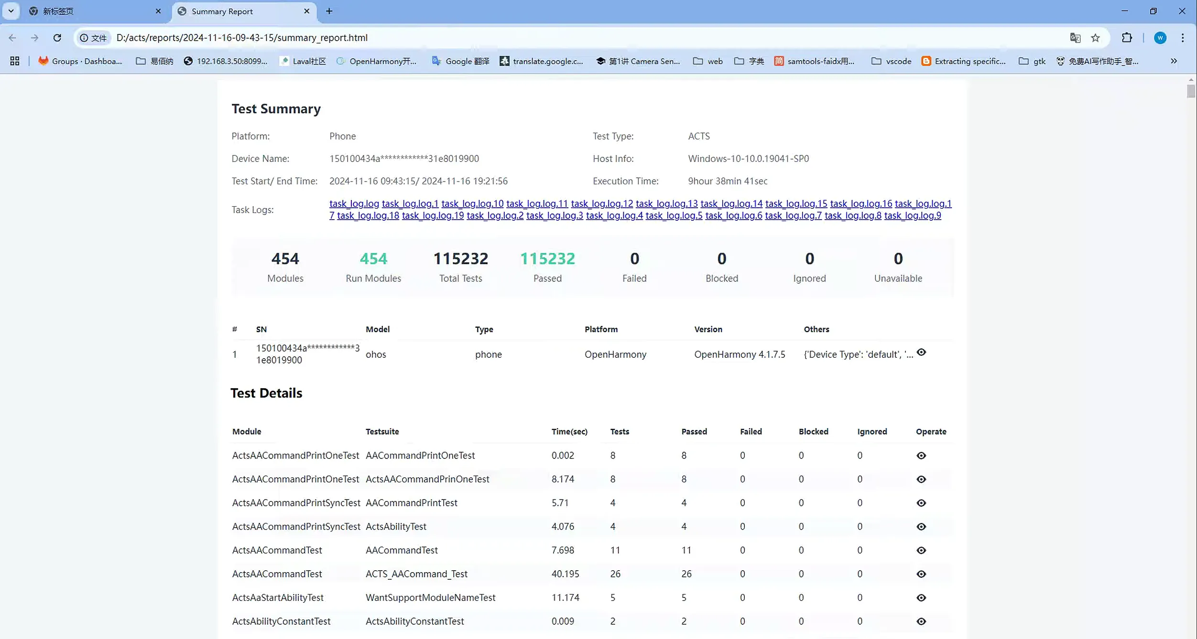This screenshot has height=639, width=1197.
Task: Show device Others details via eye icon
Action: pos(922,352)
